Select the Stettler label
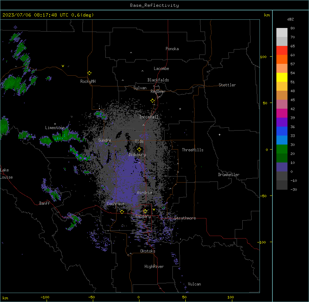 227,85
